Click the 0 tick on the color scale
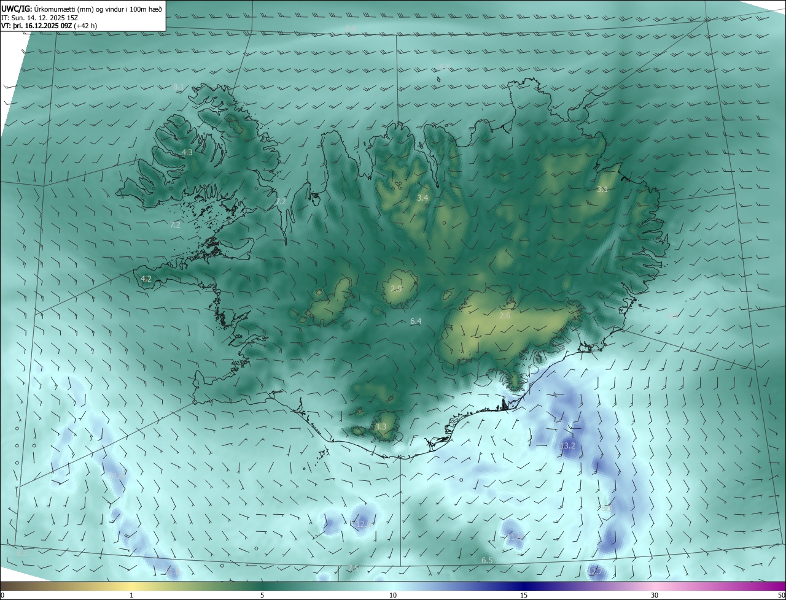786x600 pixels. coord(2,595)
